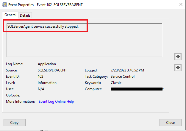Click the window title 'Event Properties - Event 102, SQLSERVERAGENT'
Viewport: 186px width, 131px height.
(46, 5)
